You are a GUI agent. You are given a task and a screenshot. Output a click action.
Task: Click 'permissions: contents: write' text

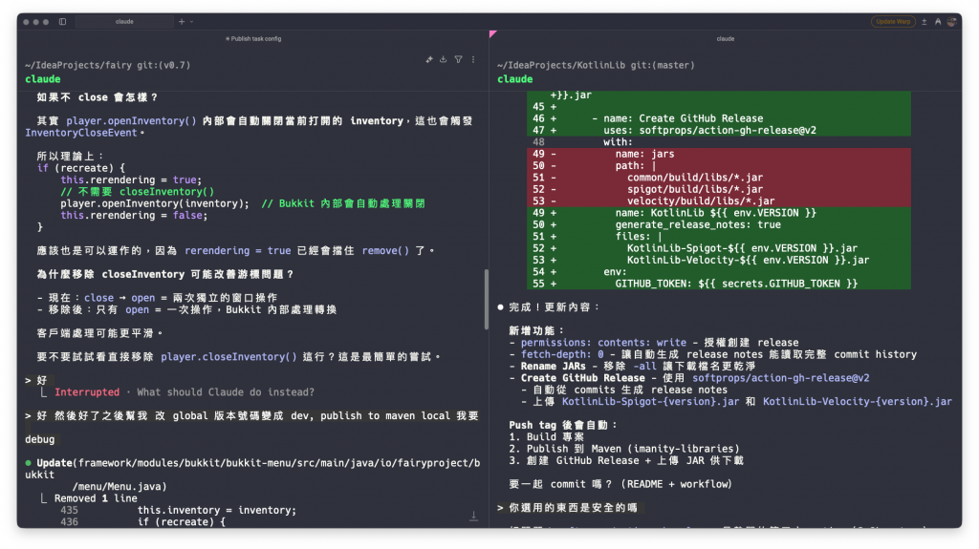point(603,343)
